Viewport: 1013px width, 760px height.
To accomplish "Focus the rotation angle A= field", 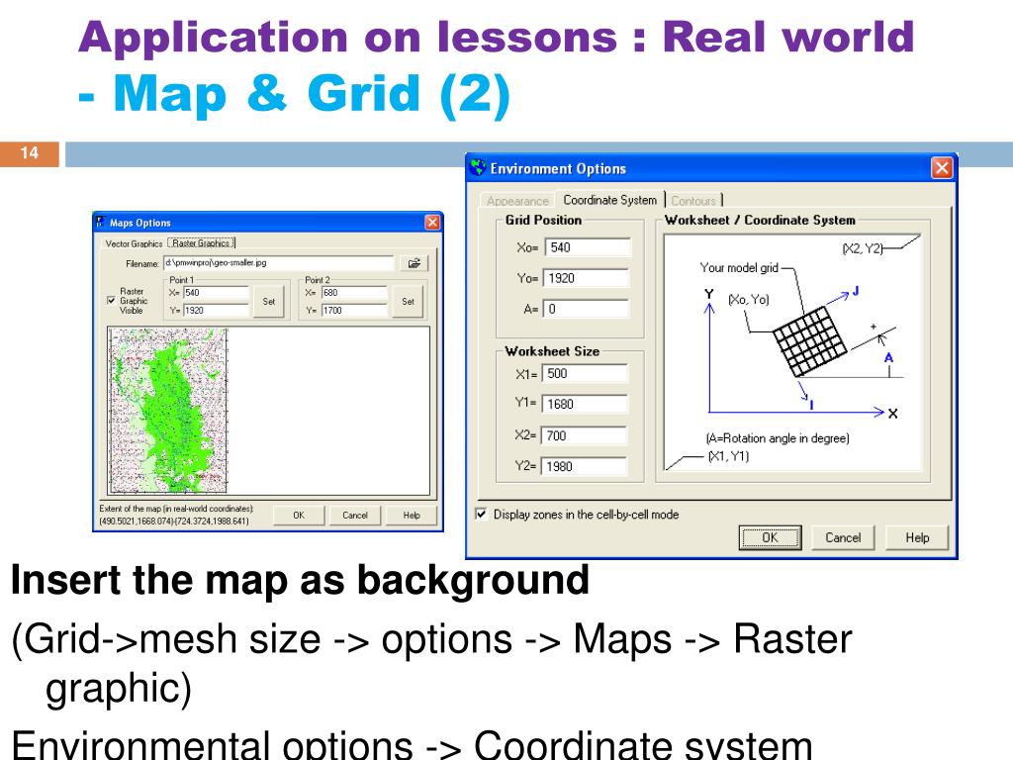I will pos(586,309).
